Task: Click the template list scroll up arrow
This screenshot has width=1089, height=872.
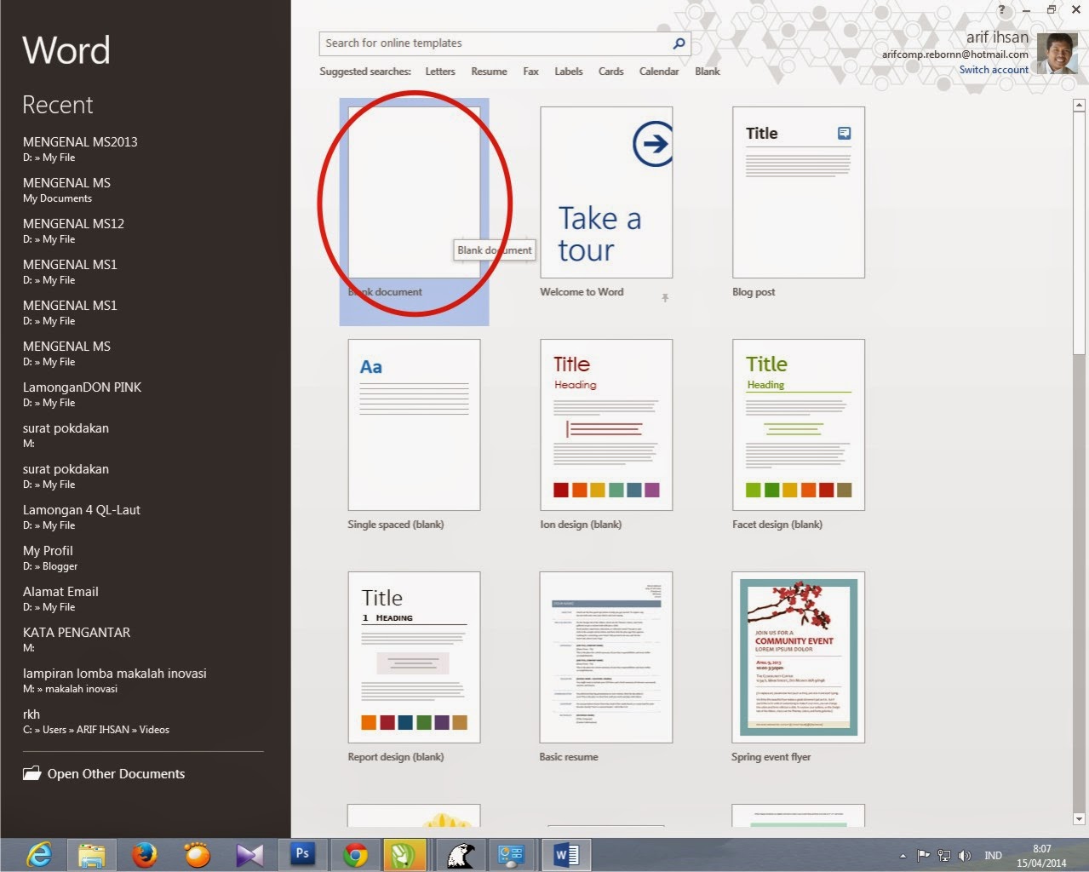Action: point(1080,105)
